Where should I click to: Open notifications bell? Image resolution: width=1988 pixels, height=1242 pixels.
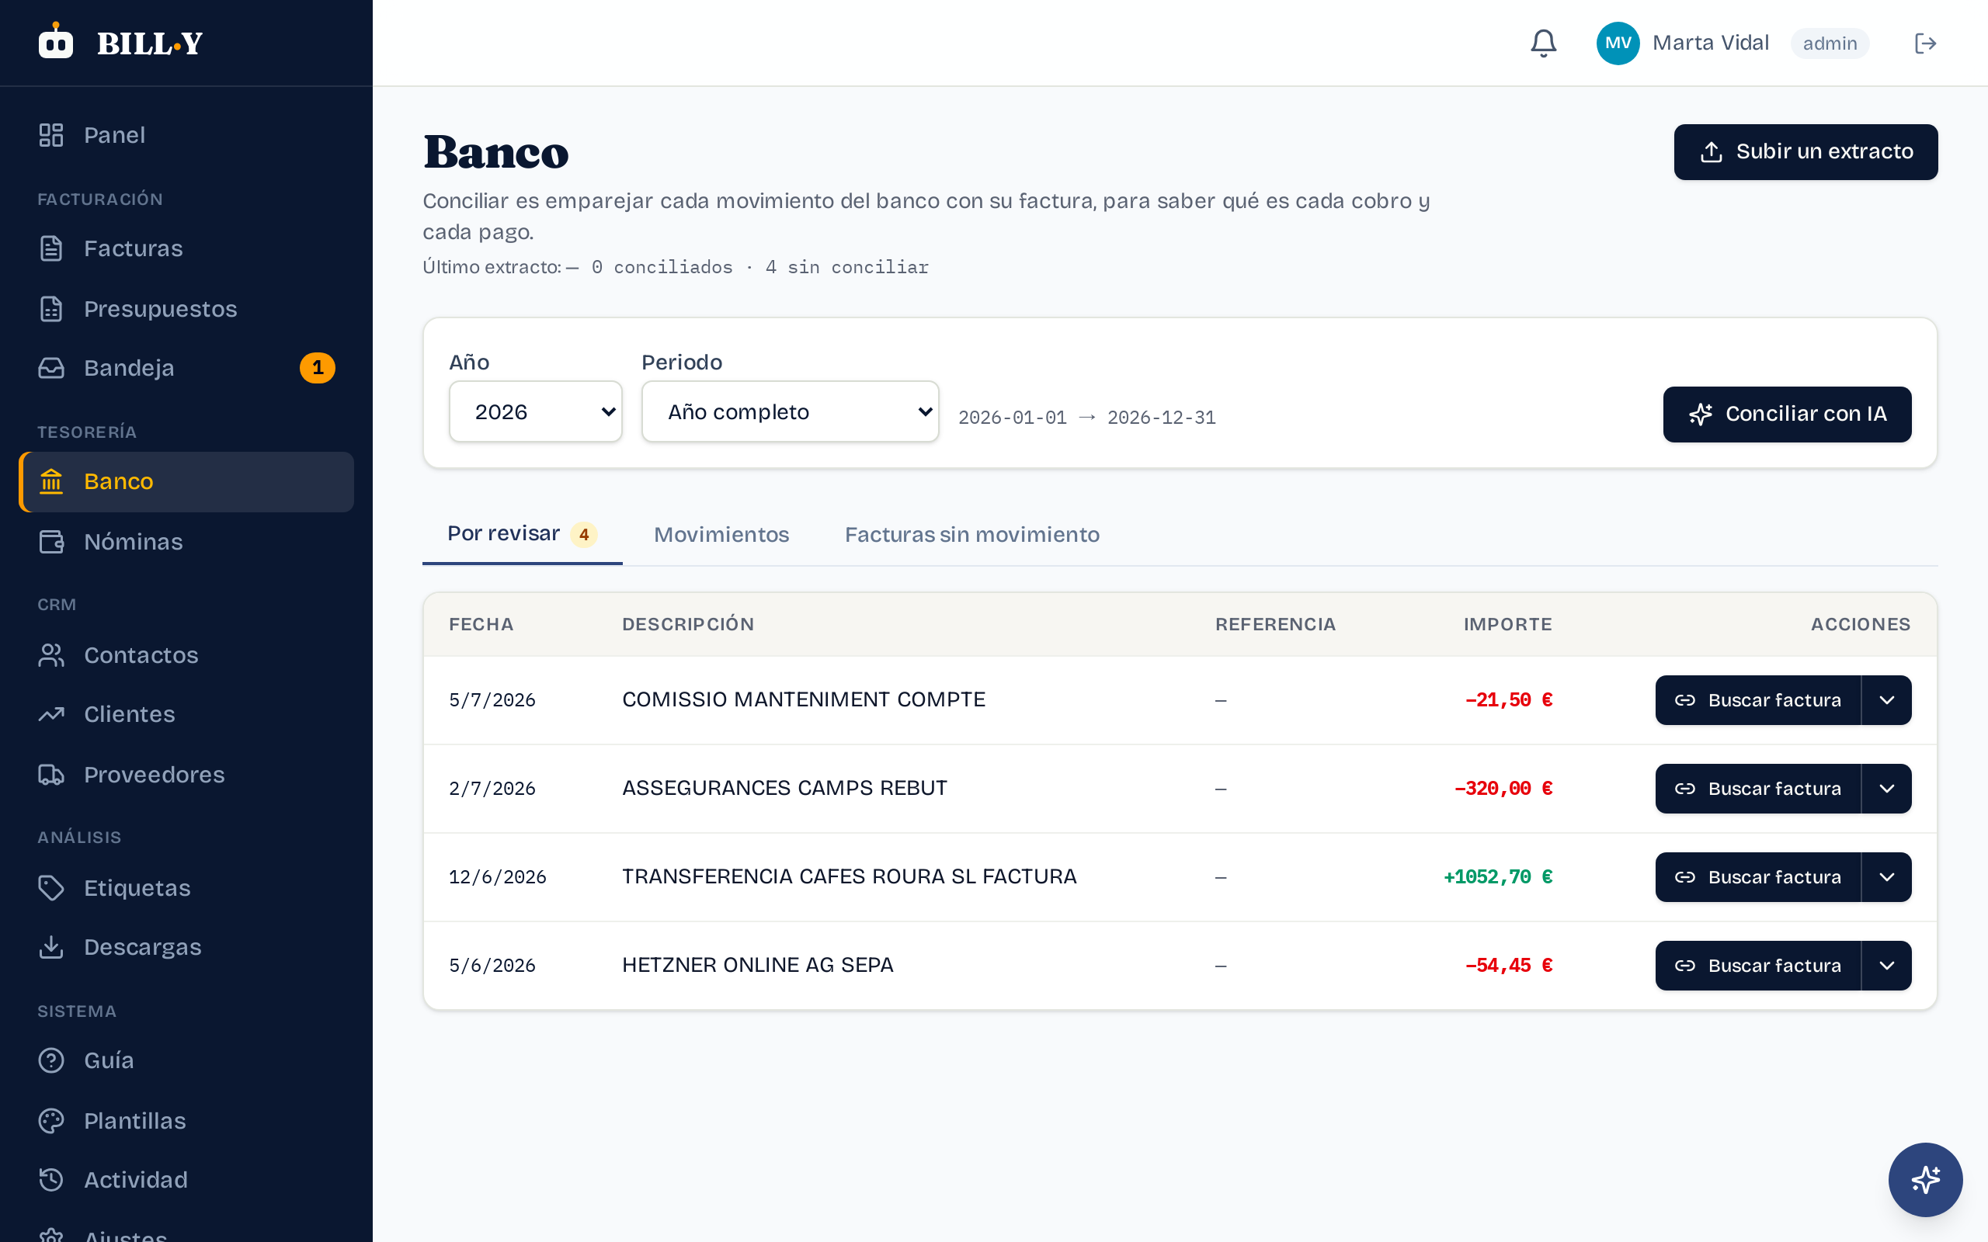(1544, 43)
